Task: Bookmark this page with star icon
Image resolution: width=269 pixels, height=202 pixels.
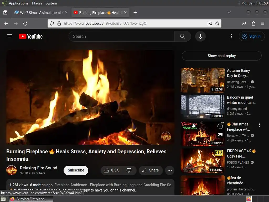Action: pos(217,23)
